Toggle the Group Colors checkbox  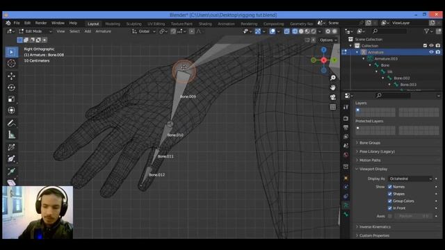[x=389, y=201]
